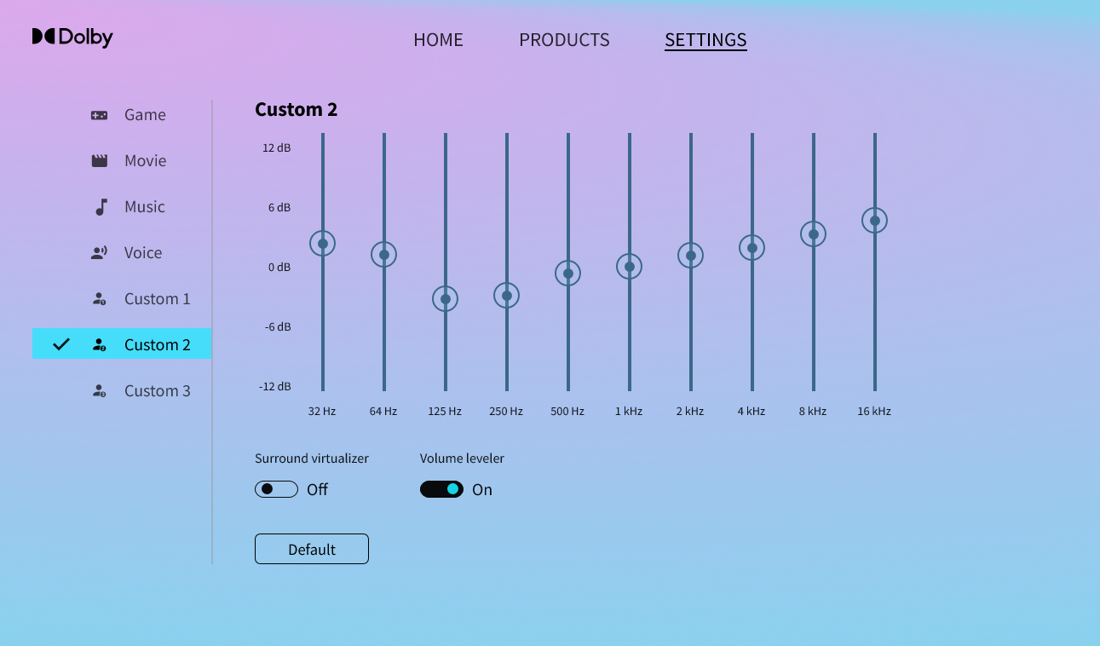
Task: Select the Voice speaking-person icon
Action: coord(100,253)
